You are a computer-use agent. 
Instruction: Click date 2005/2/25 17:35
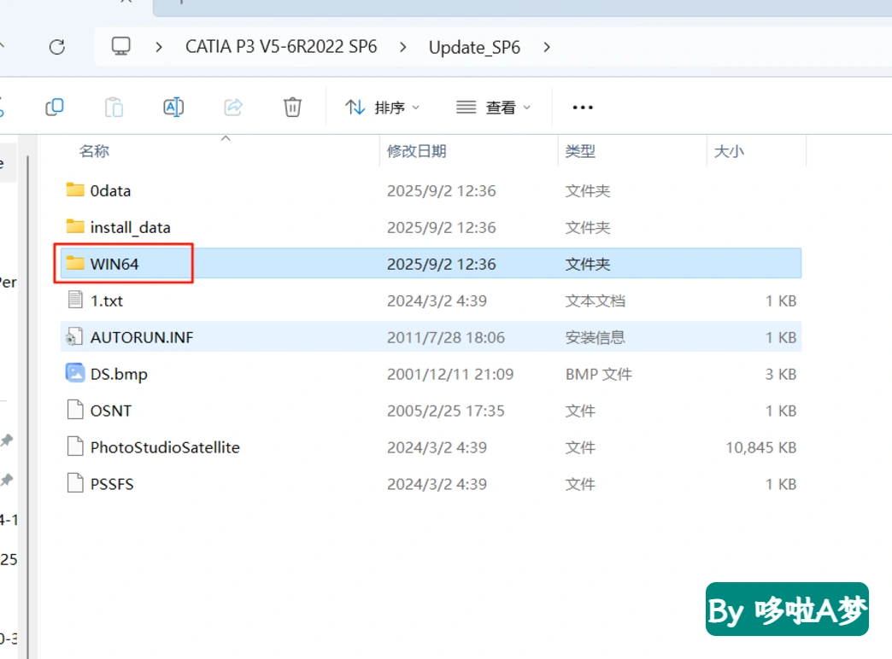[x=445, y=411]
